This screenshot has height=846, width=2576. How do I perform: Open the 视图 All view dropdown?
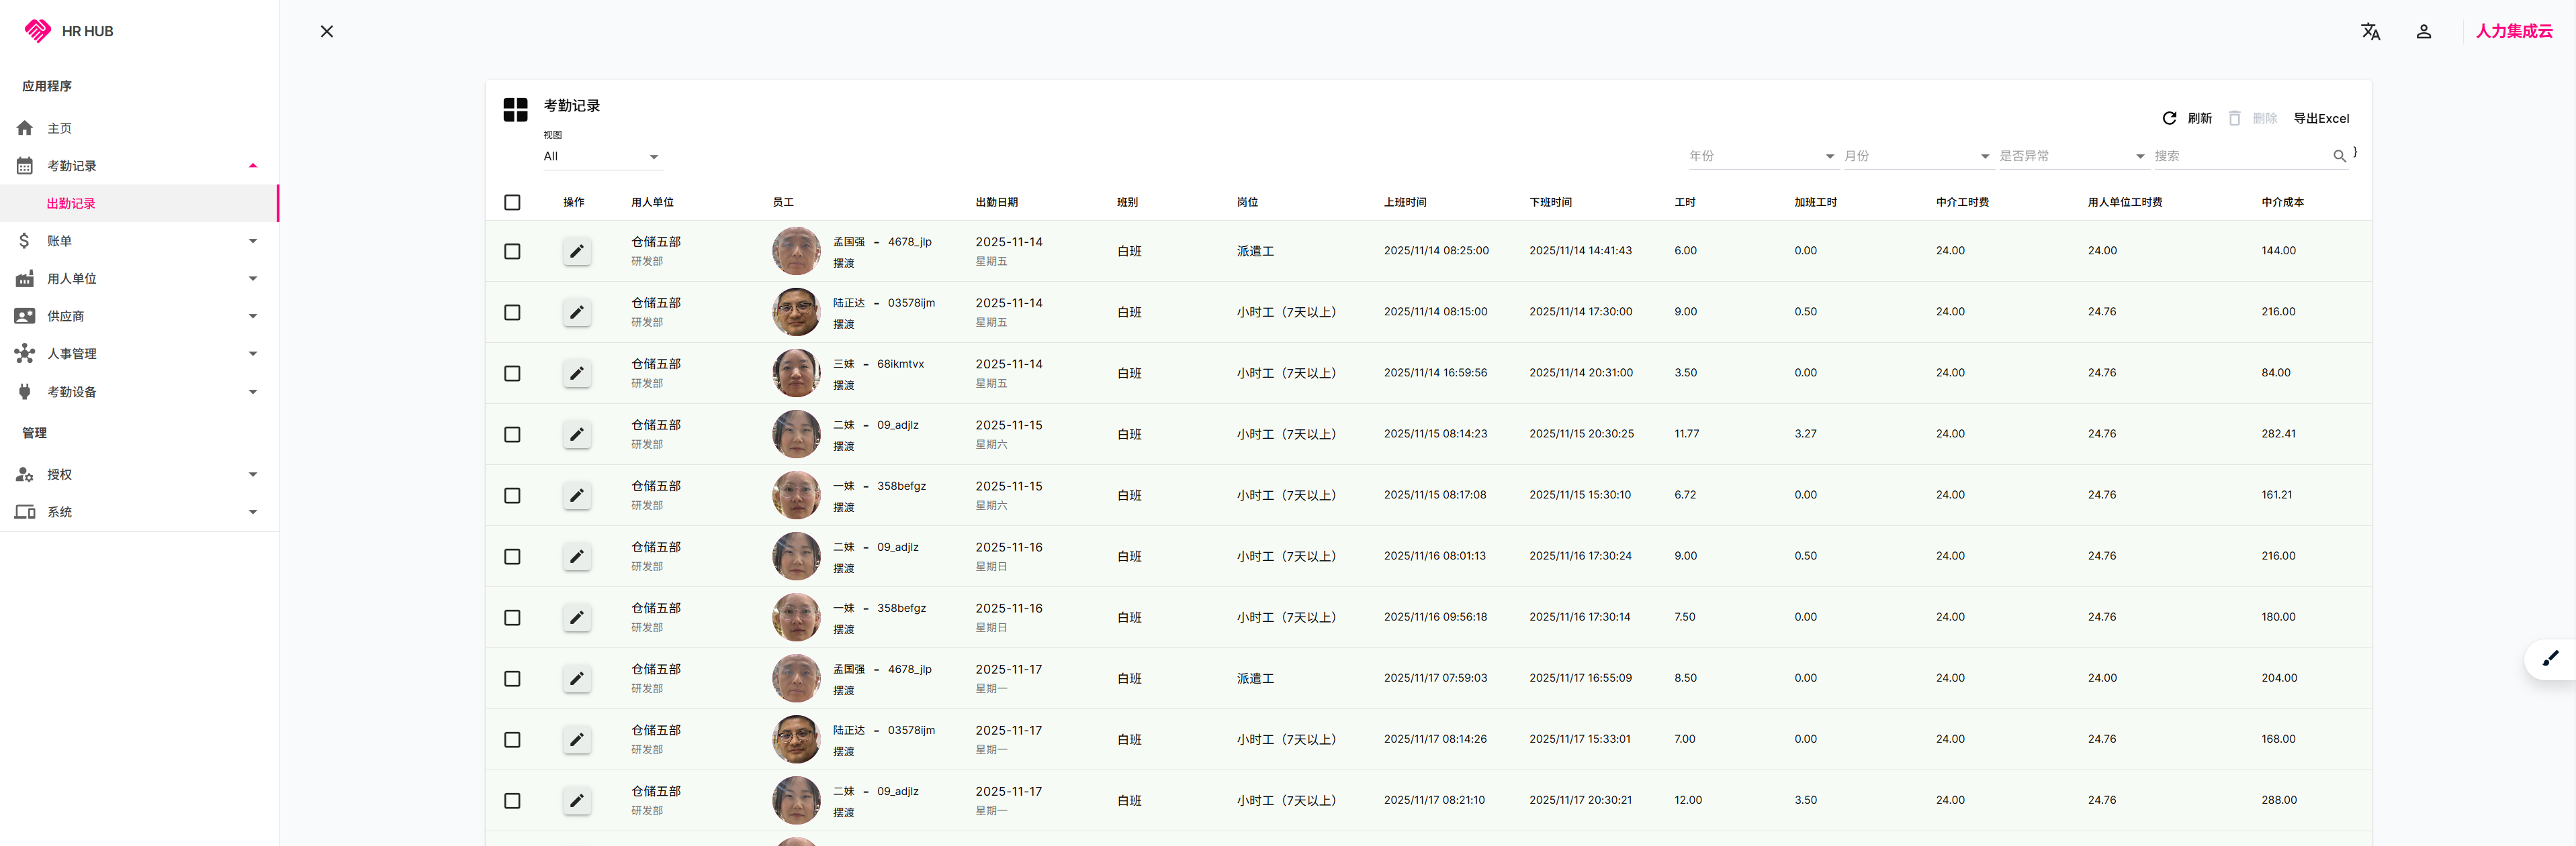(x=600, y=157)
